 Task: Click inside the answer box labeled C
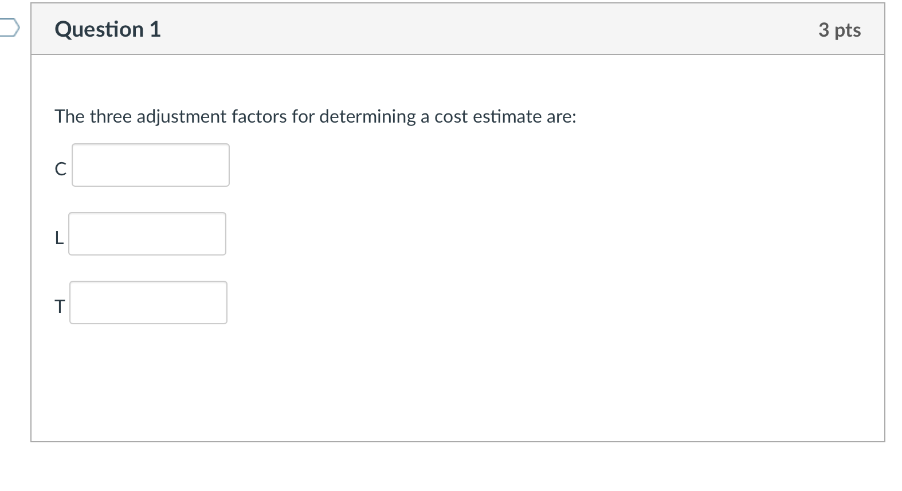point(150,165)
